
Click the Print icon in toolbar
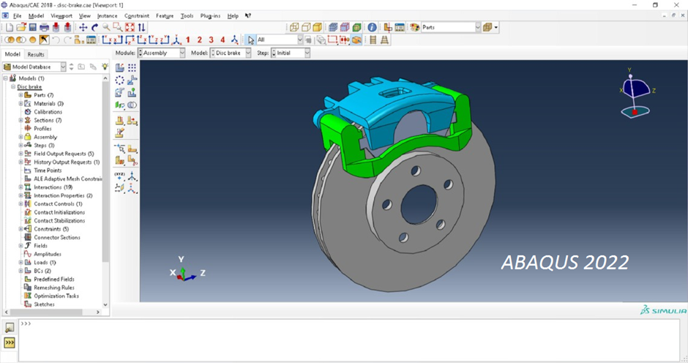(x=45, y=27)
